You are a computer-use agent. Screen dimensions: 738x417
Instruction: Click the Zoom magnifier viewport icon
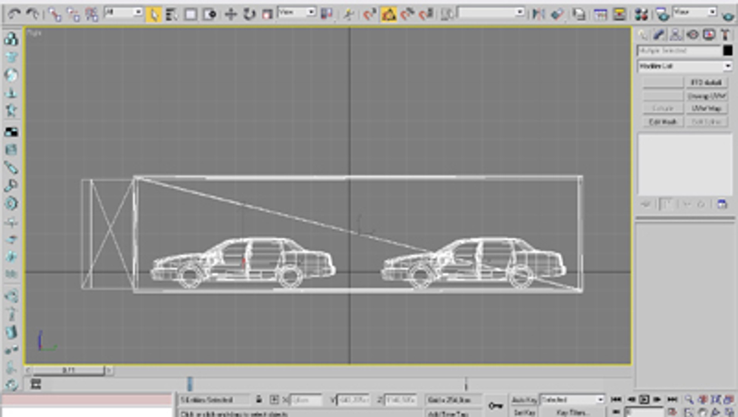click(689, 399)
